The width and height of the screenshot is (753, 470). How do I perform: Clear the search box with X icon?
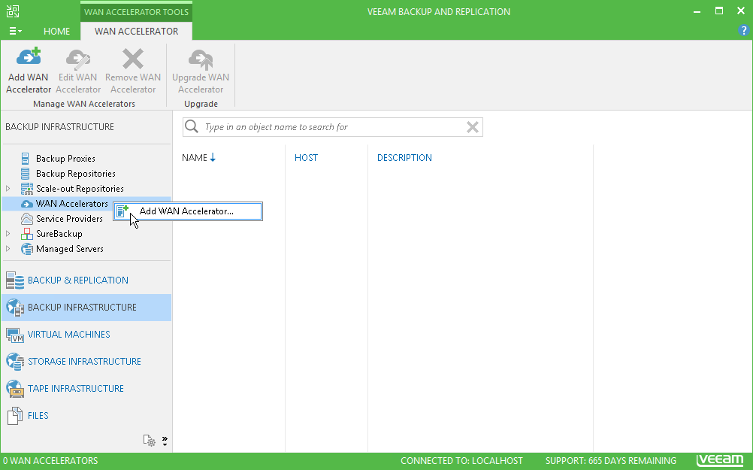[473, 127]
